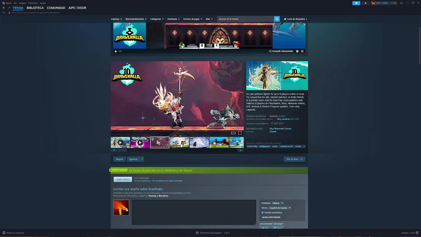Open the announcements megaphone icon
Image resolution: width=421 pixels, height=237 pixels.
356,3
